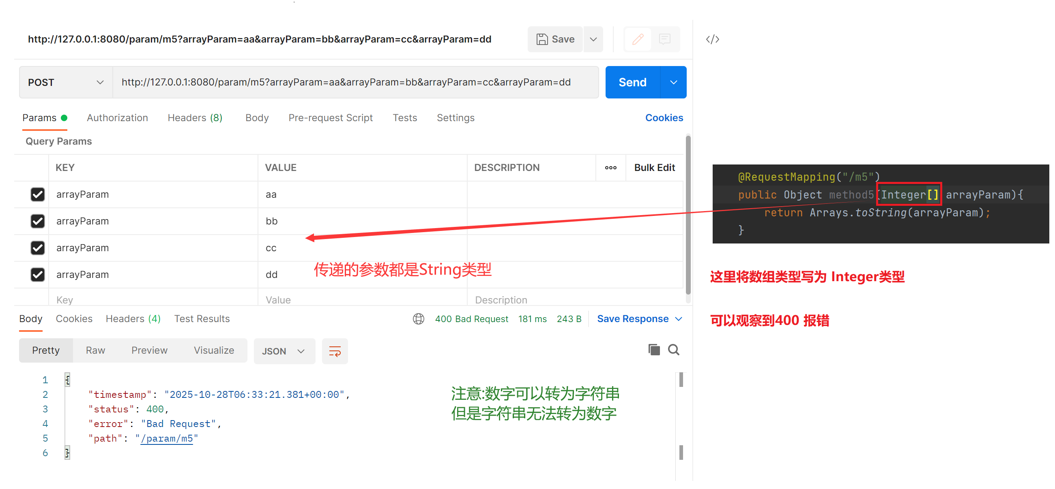Open the request comments icon
This screenshot has height=489, width=1055.
point(664,39)
